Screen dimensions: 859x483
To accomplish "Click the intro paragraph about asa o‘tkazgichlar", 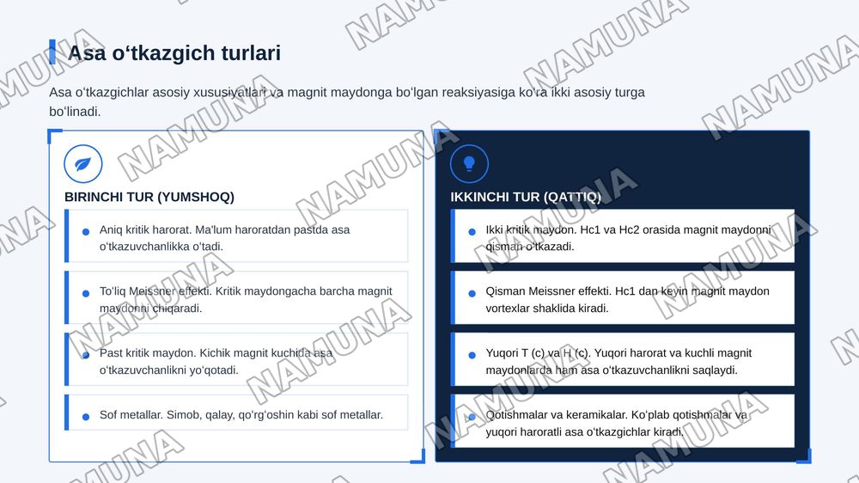I will [x=347, y=101].
